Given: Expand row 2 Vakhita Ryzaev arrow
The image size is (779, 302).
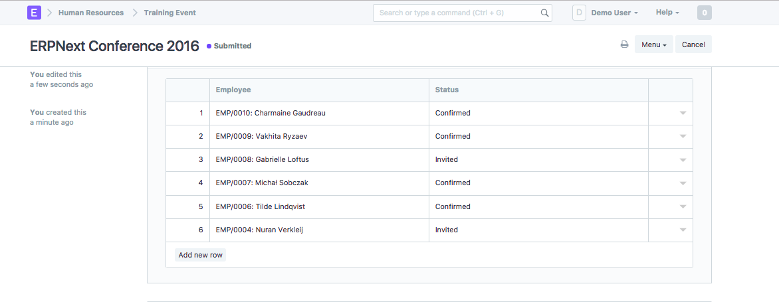Looking at the screenshot, I should 683,137.
